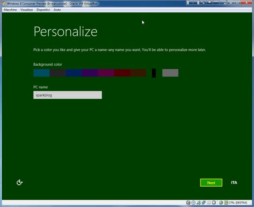Pick the purple background color swatch
Screen dimensions: 254x207
[x=90, y=73]
